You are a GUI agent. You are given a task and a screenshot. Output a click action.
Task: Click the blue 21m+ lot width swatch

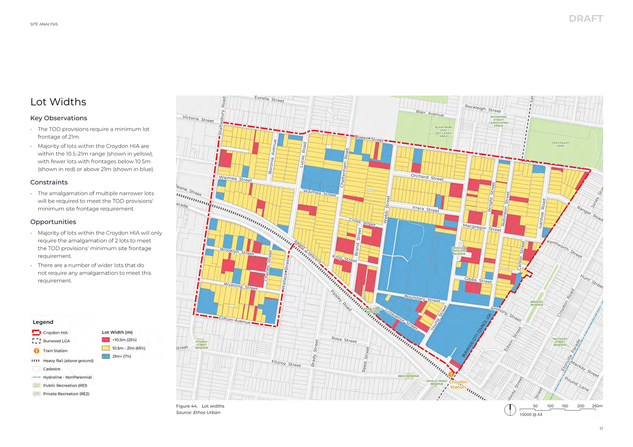106,356
